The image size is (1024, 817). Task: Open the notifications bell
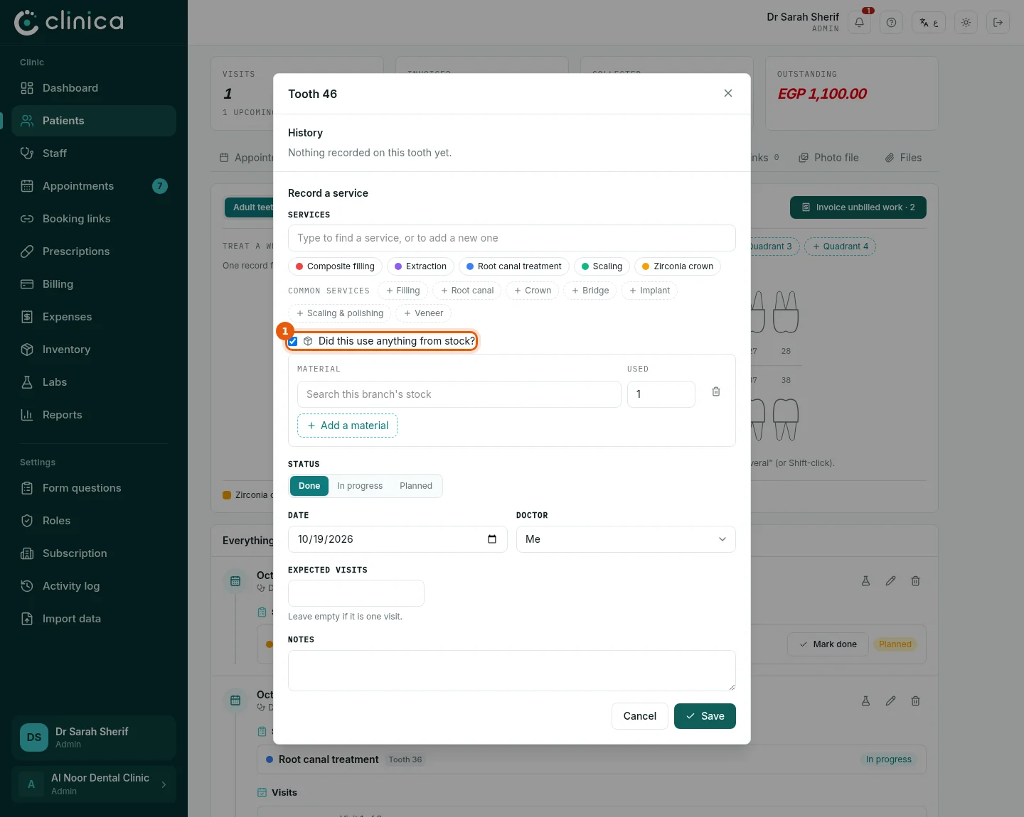859,23
